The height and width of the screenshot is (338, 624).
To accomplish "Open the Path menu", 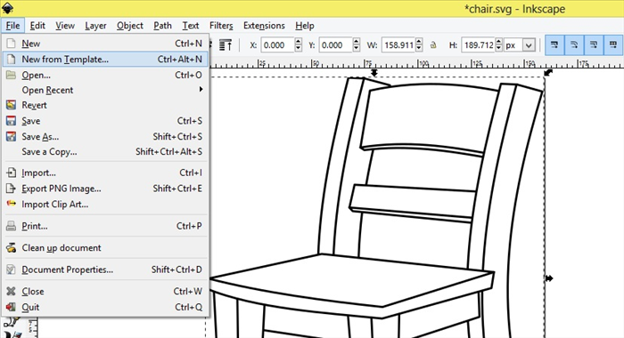I will click(x=163, y=26).
